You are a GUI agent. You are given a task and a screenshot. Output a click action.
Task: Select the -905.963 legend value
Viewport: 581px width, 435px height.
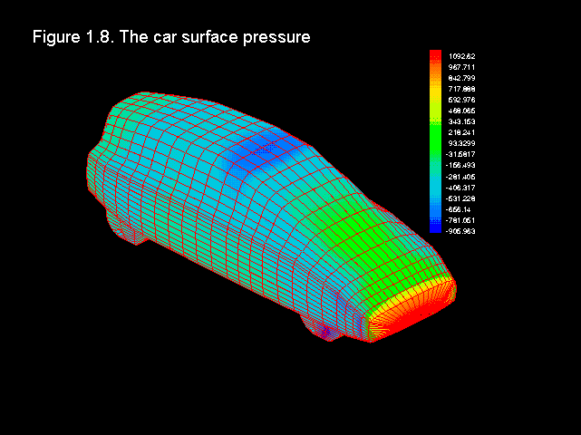(x=461, y=232)
